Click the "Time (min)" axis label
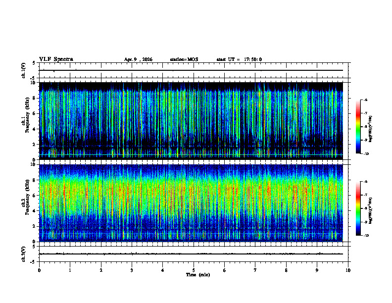This screenshot has height=303, width=392. 198,275
